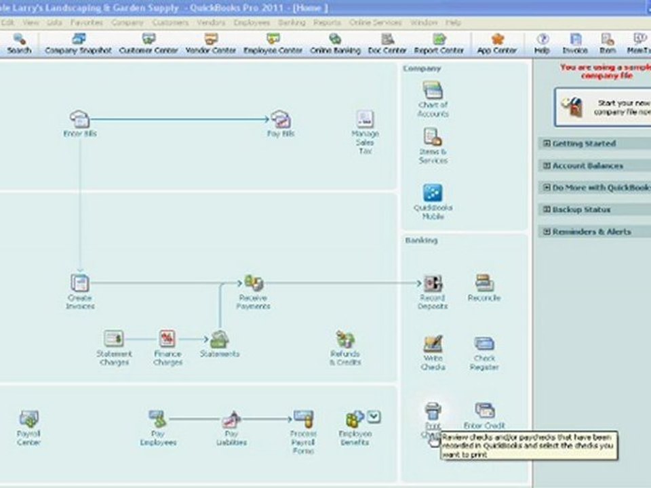Open the Window menu

423,22
